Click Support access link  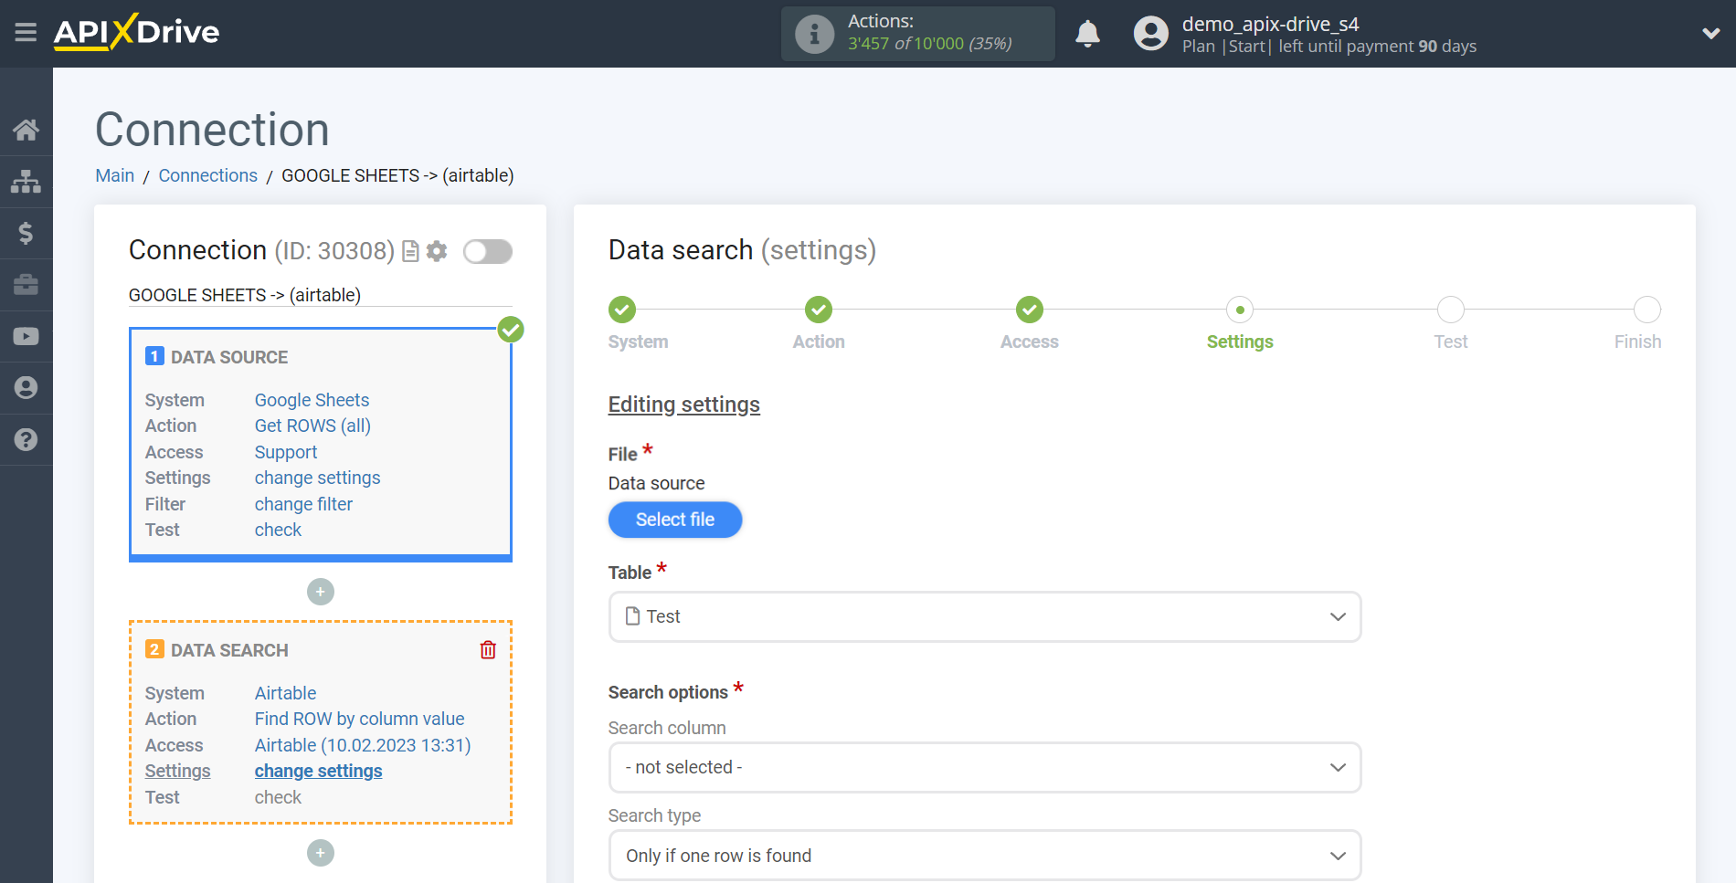(286, 452)
